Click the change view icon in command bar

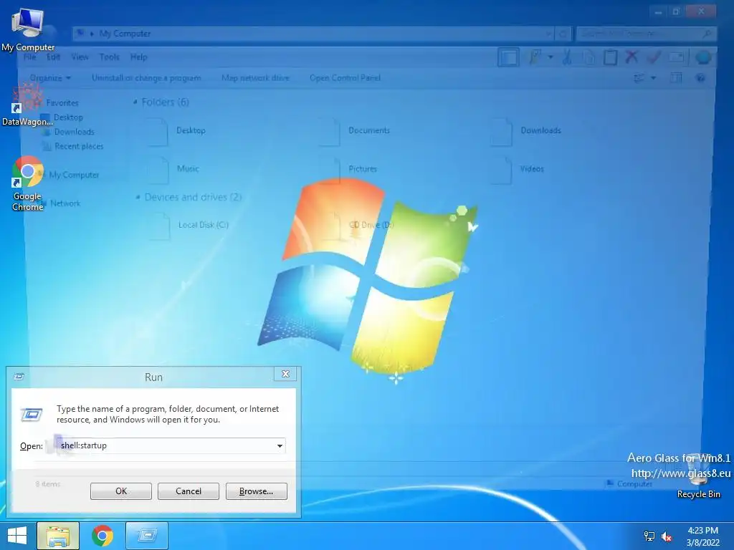click(x=639, y=77)
